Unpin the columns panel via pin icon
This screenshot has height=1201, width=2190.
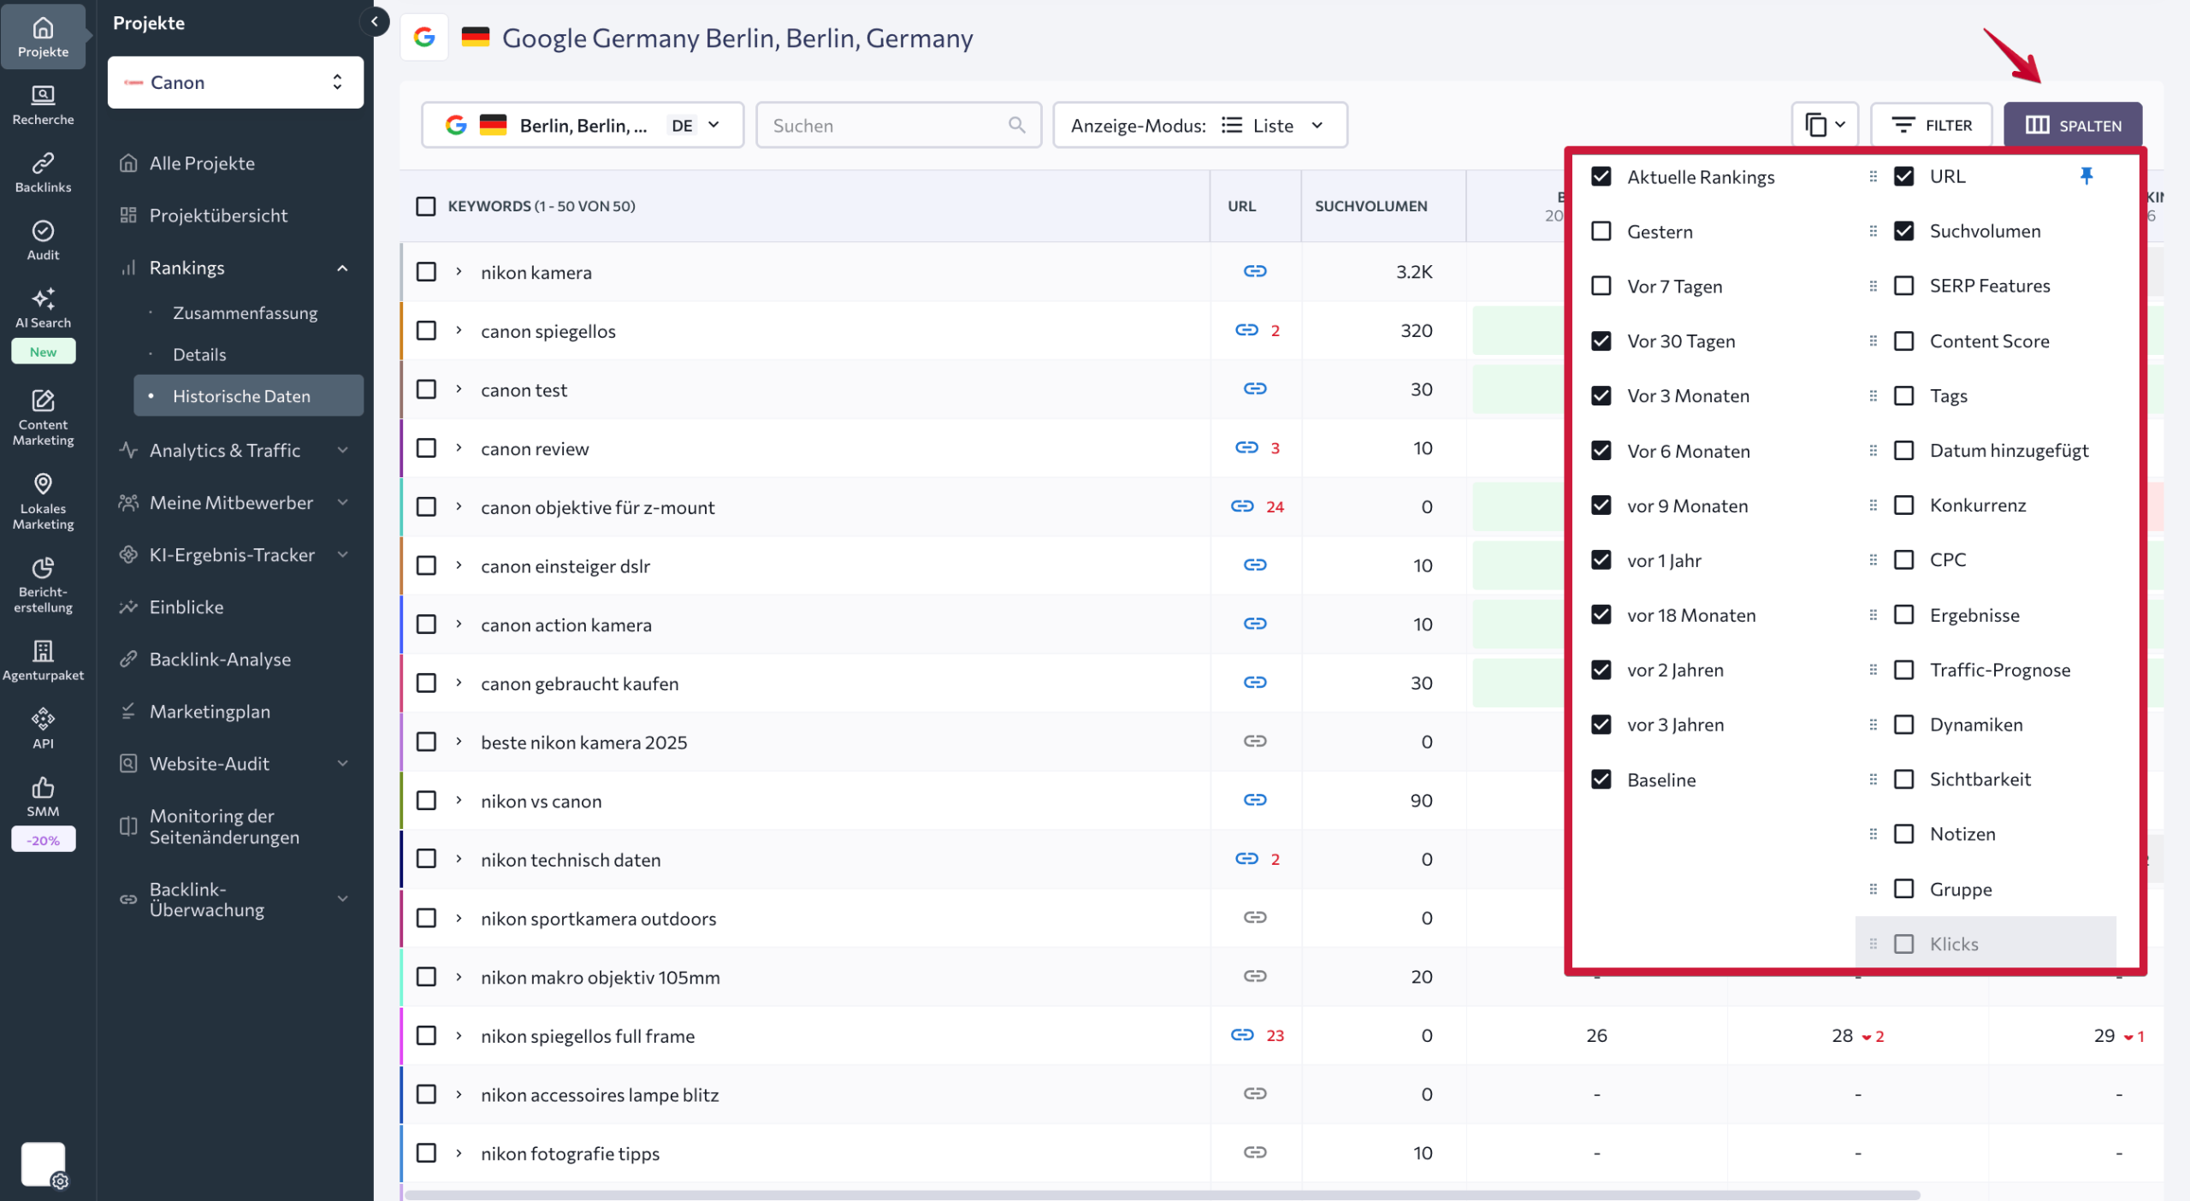tap(2087, 175)
